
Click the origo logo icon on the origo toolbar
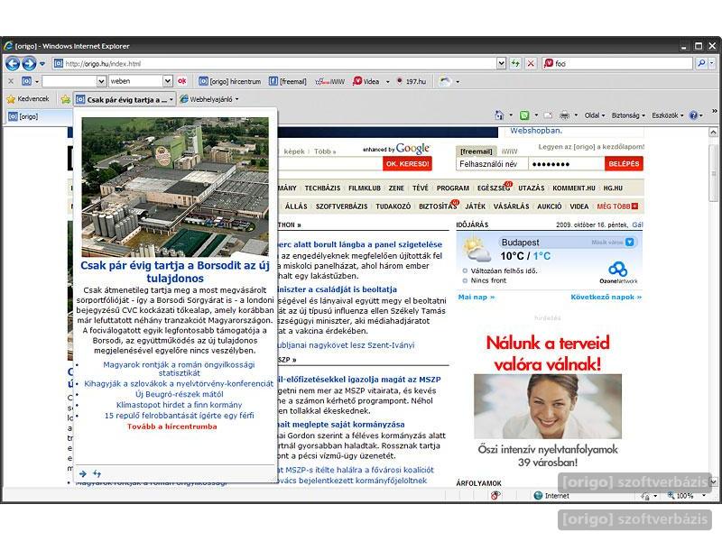coord(27,81)
